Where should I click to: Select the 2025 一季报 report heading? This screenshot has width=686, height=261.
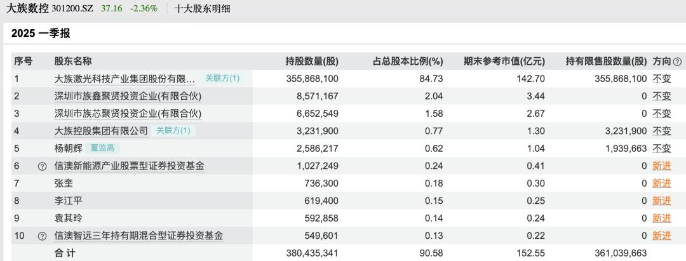click(x=41, y=34)
